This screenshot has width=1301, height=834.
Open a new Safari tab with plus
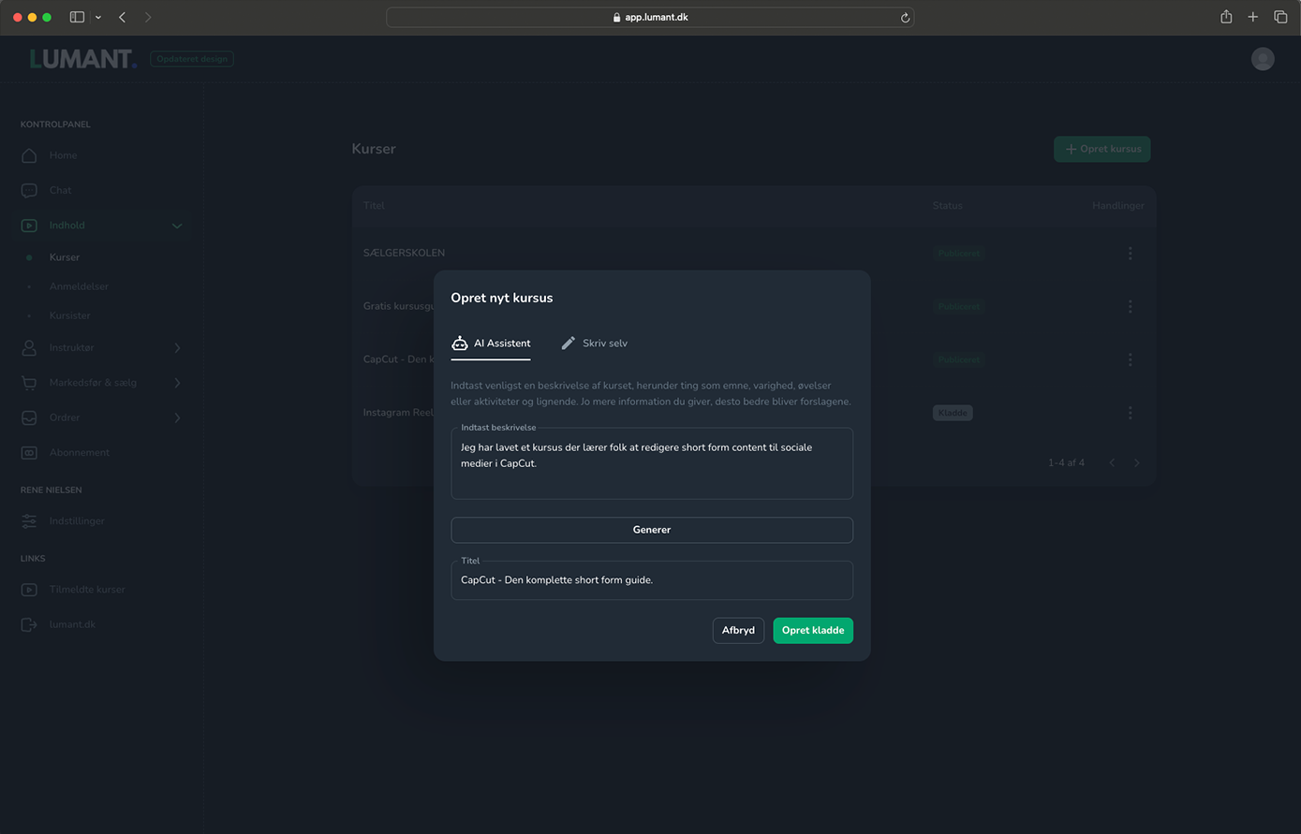(x=1252, y=17)
